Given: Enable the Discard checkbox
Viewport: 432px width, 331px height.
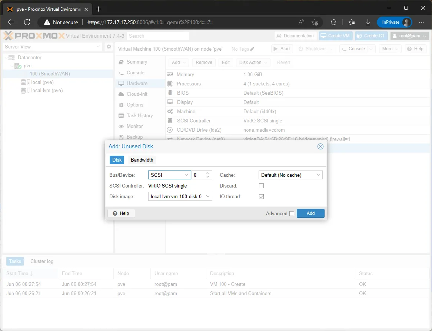Looking at the screenshot, I should click(x=261, y=186).
